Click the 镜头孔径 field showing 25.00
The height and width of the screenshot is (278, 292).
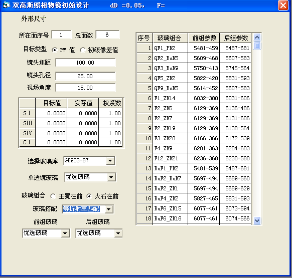[x=85, y=76]
